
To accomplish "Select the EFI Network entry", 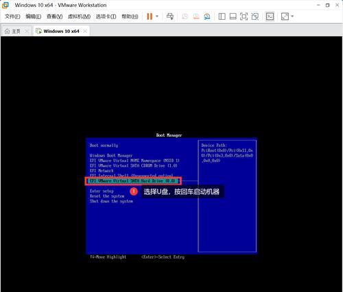I will [102, 171].
